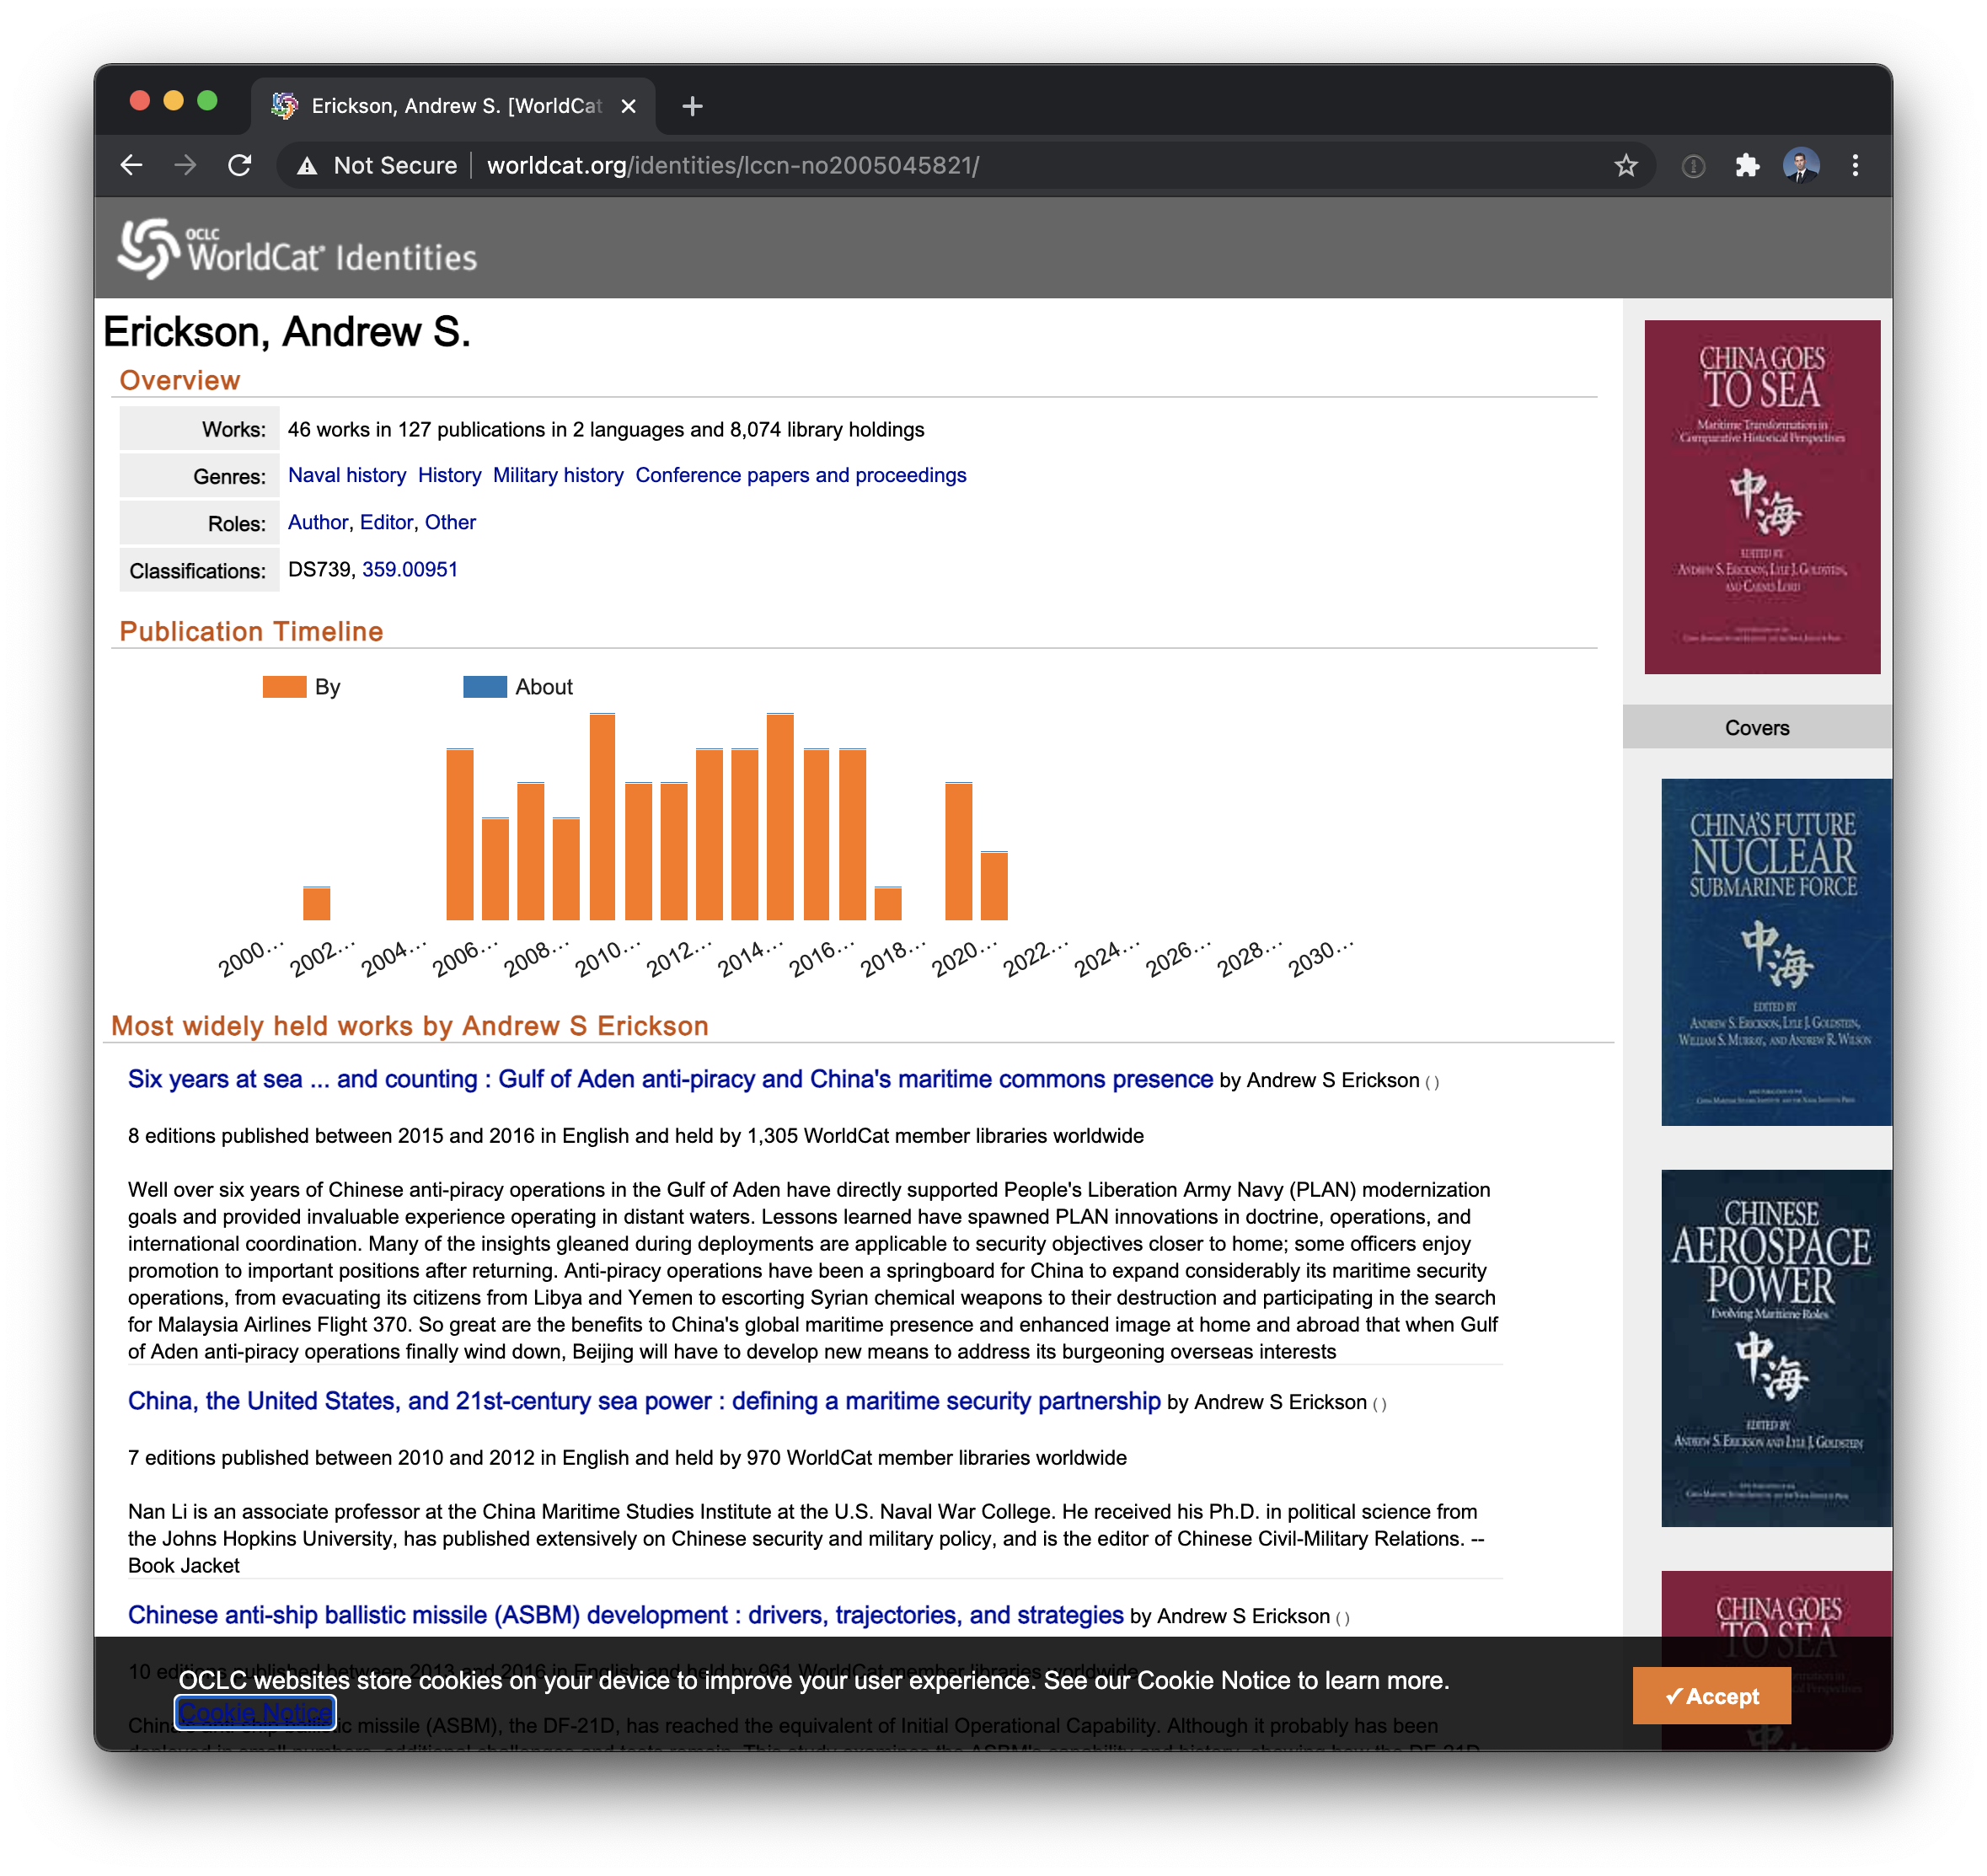The height and width of the screenshot is (1876, 1987).
Task: Close the Erickson, Andrew S. tab
Action: [628, 106]
